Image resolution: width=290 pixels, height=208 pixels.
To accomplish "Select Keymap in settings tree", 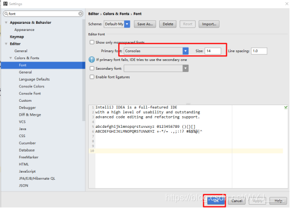I will 17,37.
